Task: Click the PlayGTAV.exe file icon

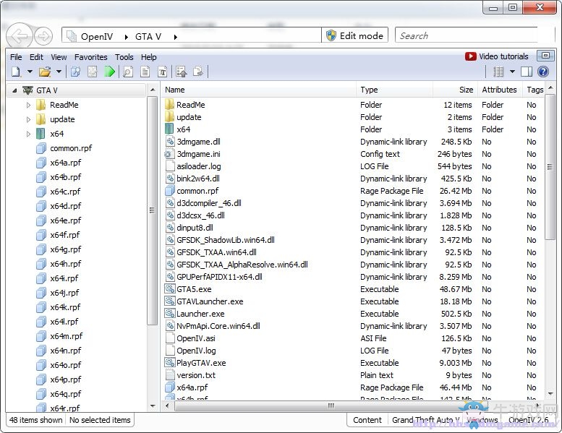Action: tap(169, 362)
